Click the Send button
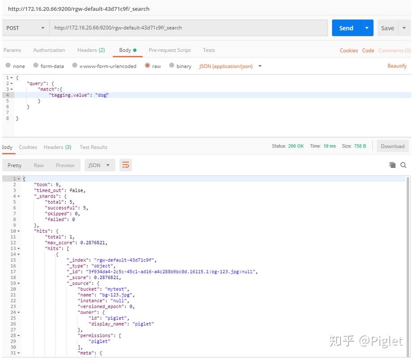 [346, 28]
